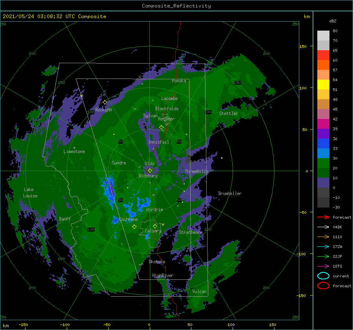Click the Vulcan label
353x330 pixels.
(199, 292)
